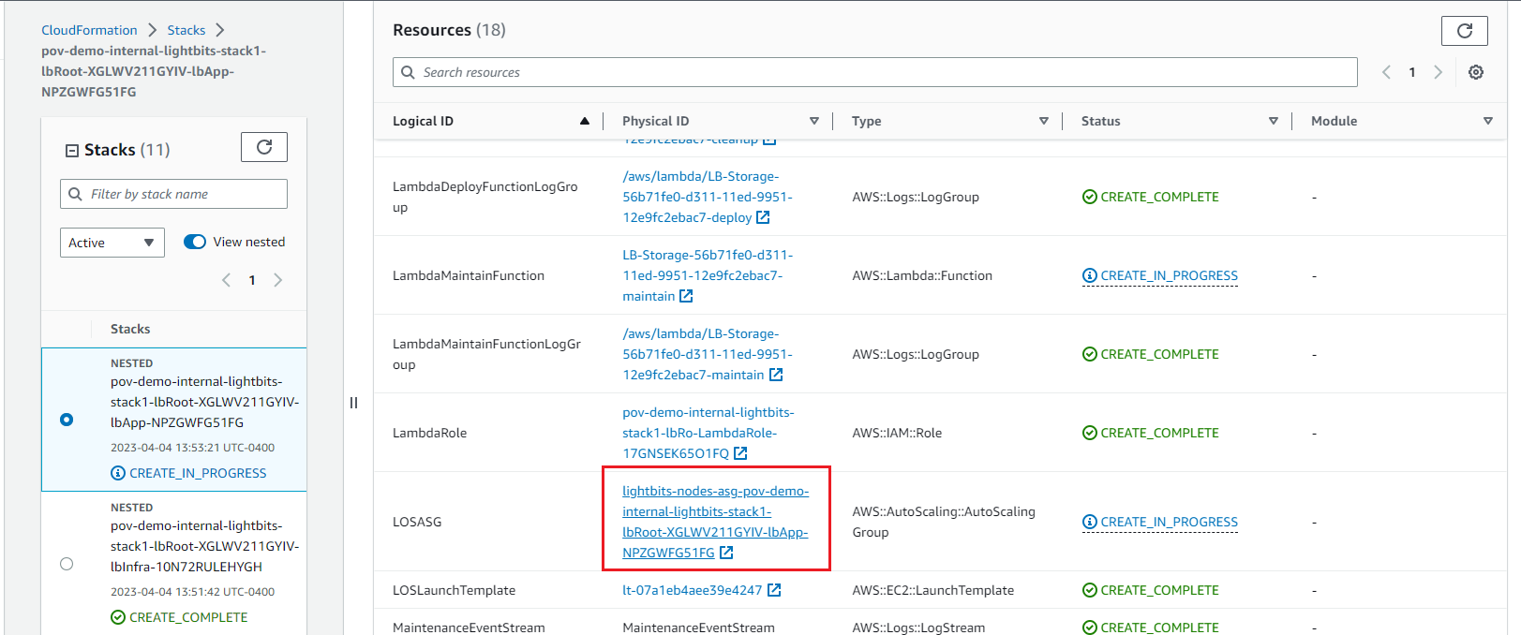Focus the Filter by stack name field
This screenshot has height=635, width=1521.
[x=173, y=194]
